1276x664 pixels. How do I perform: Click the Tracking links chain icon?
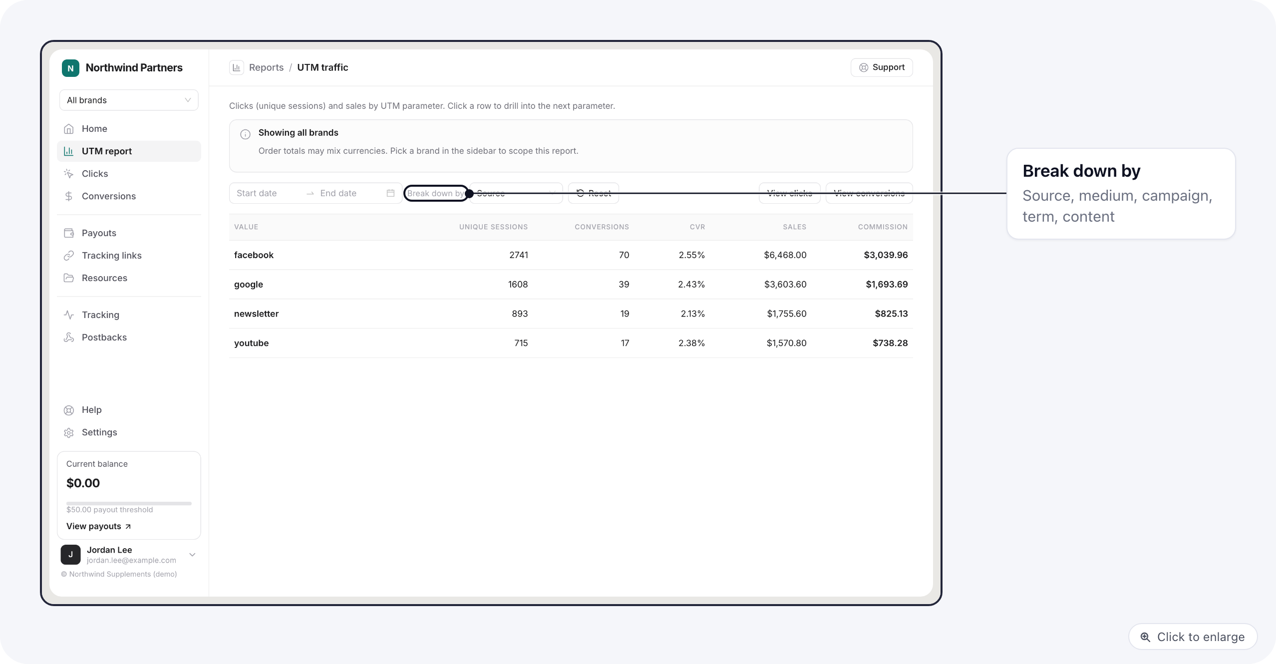tap(69, 256)
